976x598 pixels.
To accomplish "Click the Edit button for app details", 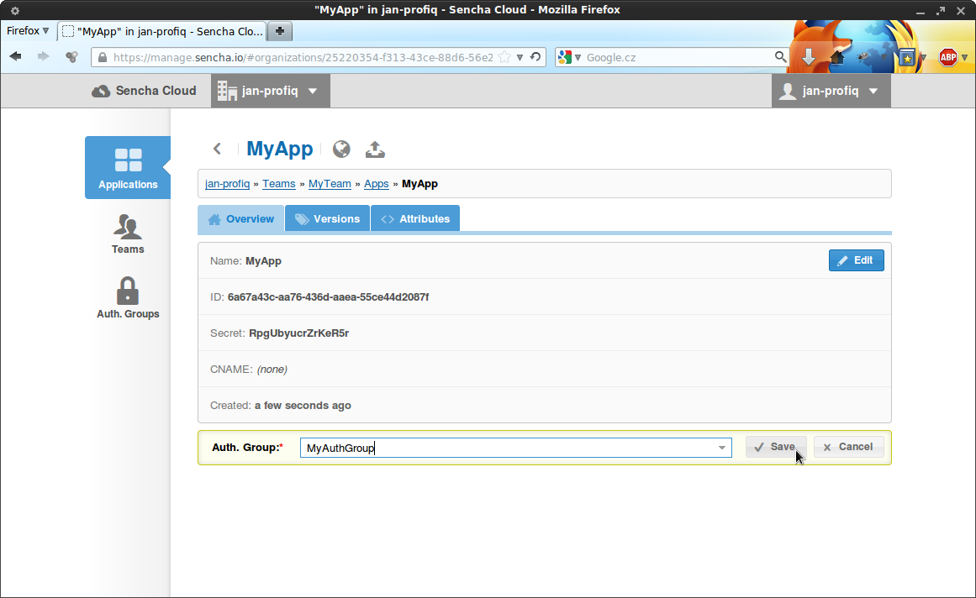I will (855, 260).
